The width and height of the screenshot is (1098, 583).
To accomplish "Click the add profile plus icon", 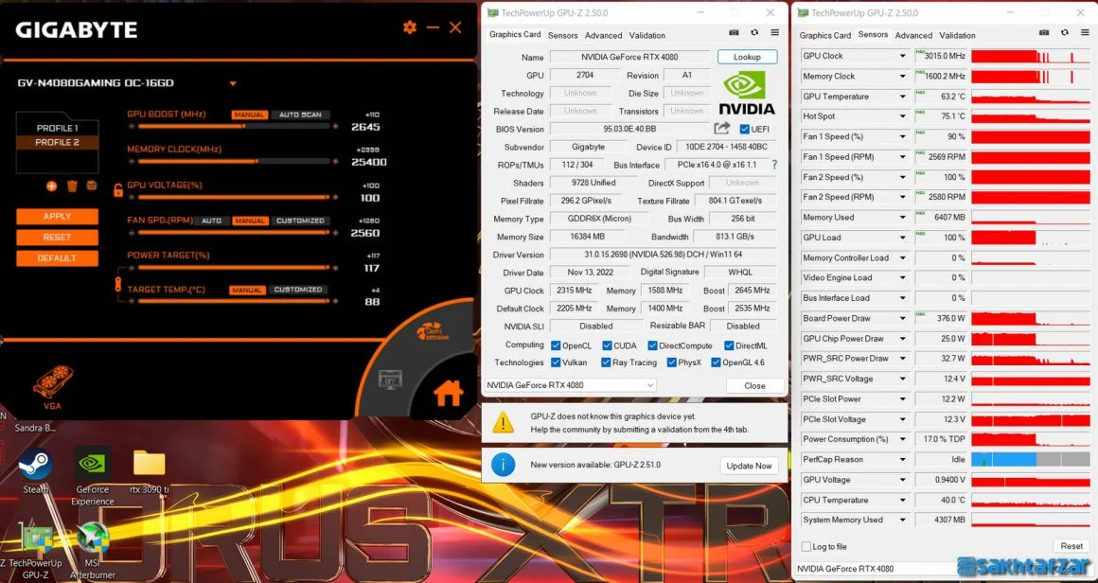I will tap(52, 185).
